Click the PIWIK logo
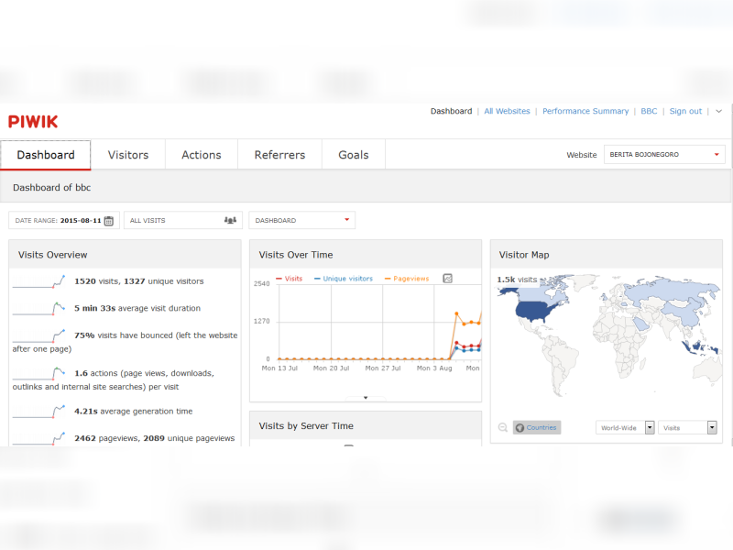The width and height of the screenshot is (733, 550). (33, 122)
